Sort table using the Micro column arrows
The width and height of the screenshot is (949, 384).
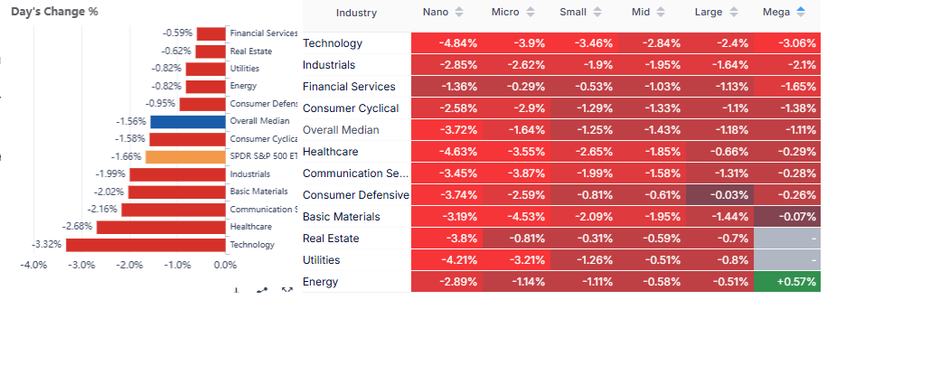[x=531, y=13]
